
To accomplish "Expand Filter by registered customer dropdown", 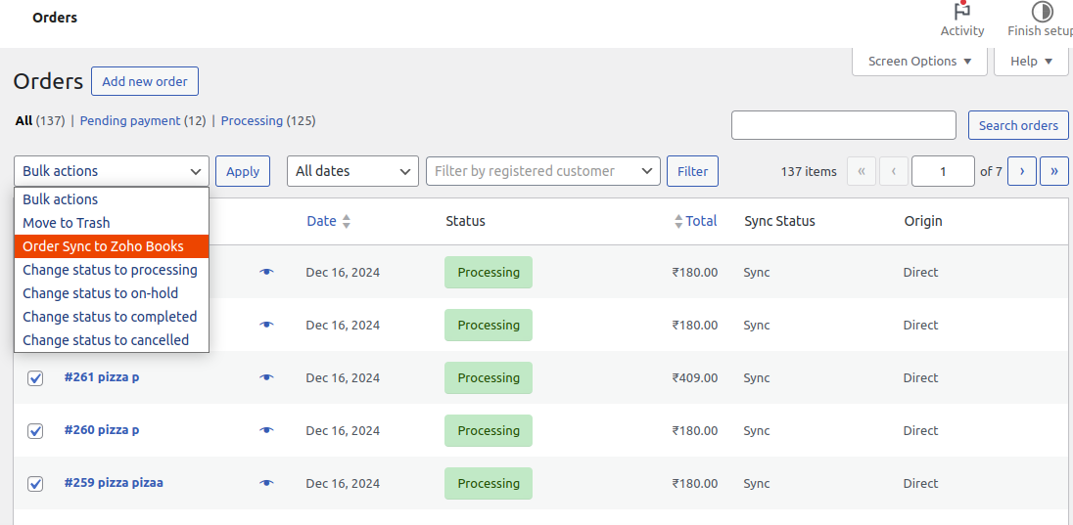I will 543,171.
